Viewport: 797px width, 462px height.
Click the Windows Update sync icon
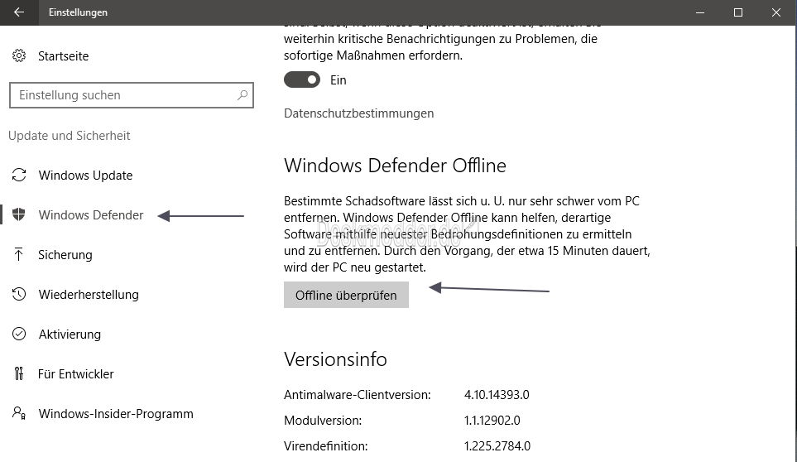[x=19, y=175]
